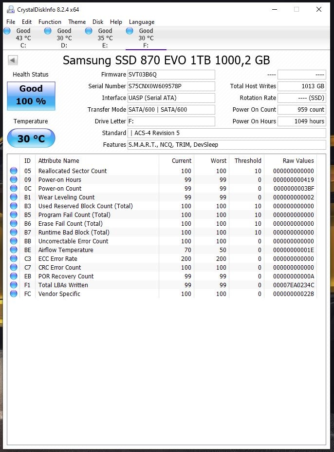Image resolution: width=334 pixels, height=452 pixels.
Task: Switch to drive C: tab showing 43 °C
Action: tap(23, 38)
